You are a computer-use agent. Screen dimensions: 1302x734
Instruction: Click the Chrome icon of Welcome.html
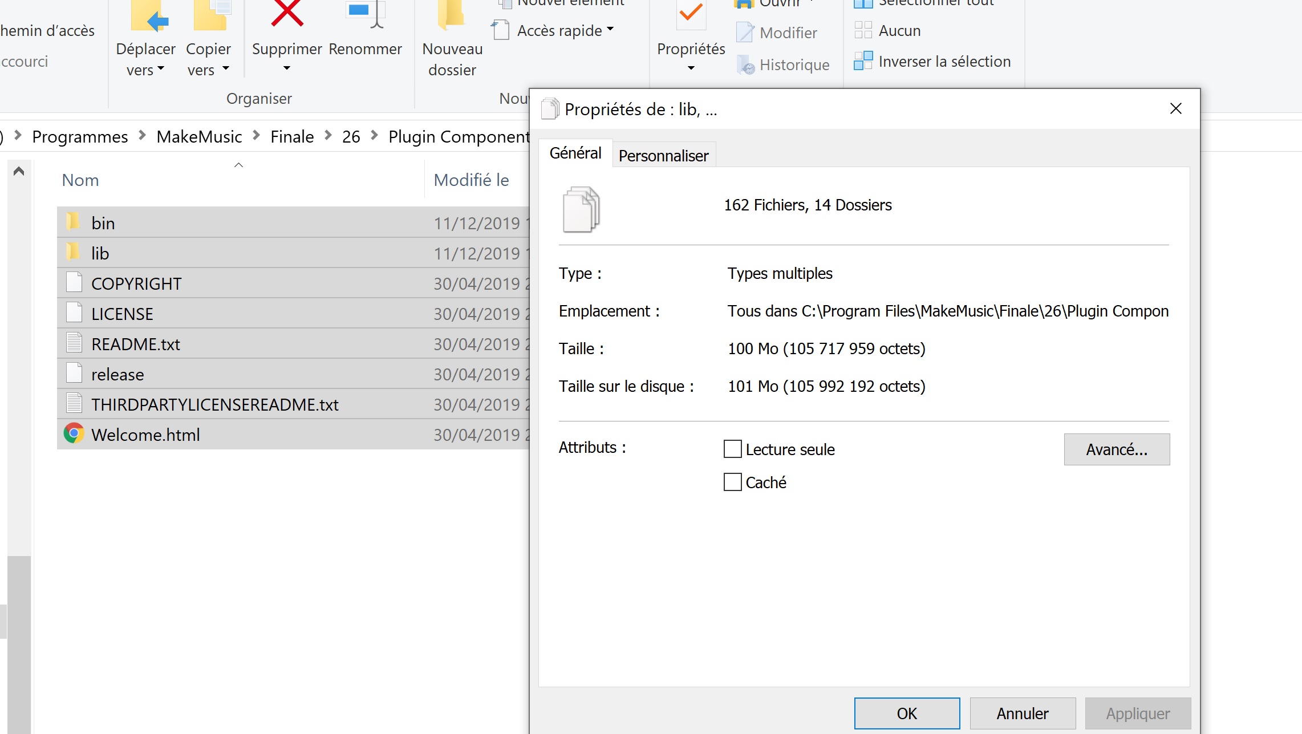74,434
